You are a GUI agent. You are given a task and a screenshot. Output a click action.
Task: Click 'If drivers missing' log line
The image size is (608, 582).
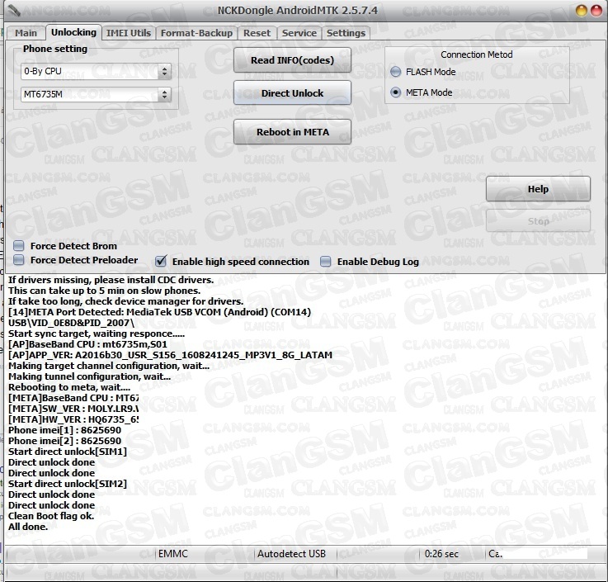click(x=111, y=280)
